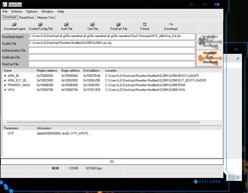248x193 pixels.
Task: Click the Auth File folder icon
Action: click(67, 24)
